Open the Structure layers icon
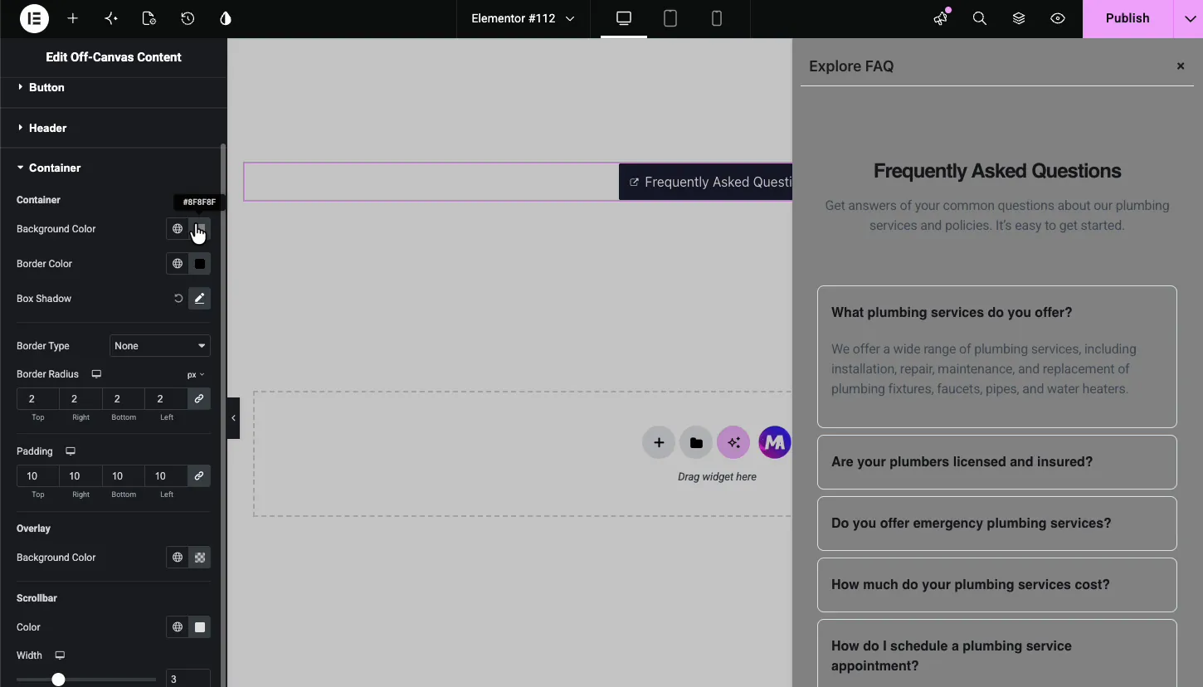Image resolution: width=1203 pixels, height=687 pixels. point(1019,18)
